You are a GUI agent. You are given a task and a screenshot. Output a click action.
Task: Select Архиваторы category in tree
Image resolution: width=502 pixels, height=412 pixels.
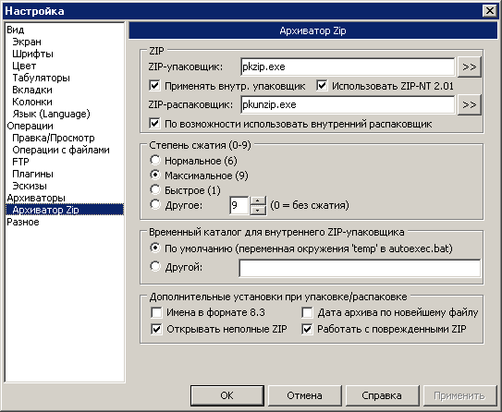click(x=36, y=198)
